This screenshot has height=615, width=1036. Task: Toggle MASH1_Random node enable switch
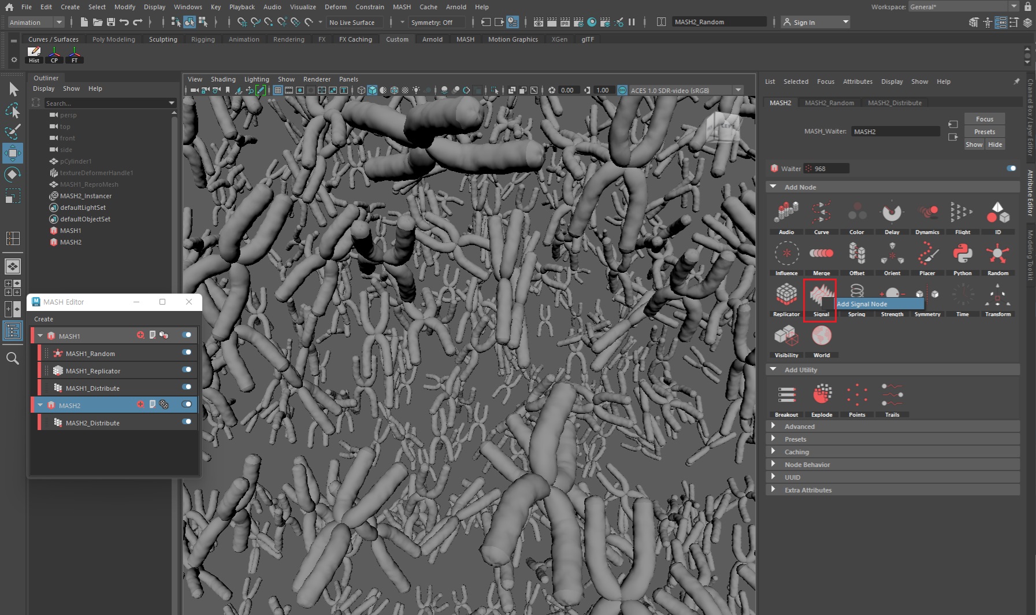[186, 353]
